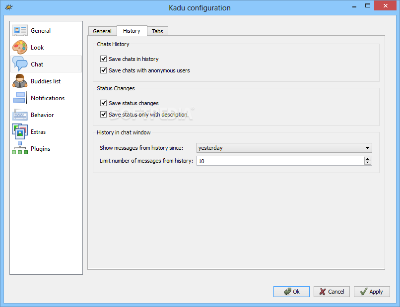Open the Tabs tab
Viewport: 400px width, 307px height.
pos(157,31)
